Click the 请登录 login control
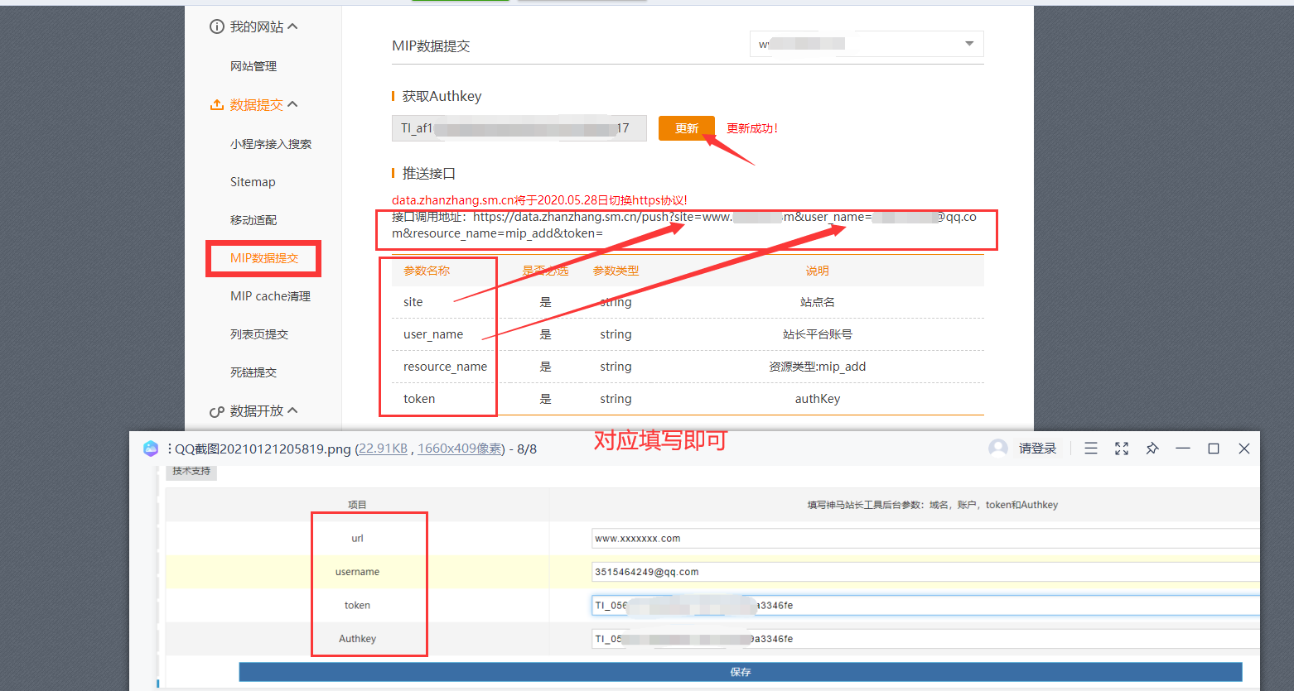Screen dimensions: 1294x691 click(x=1036, y=448)
